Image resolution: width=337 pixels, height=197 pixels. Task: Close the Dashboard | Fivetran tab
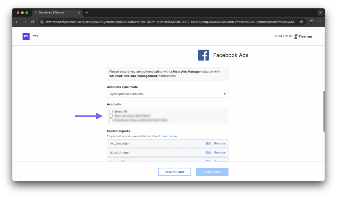point(79,13)
